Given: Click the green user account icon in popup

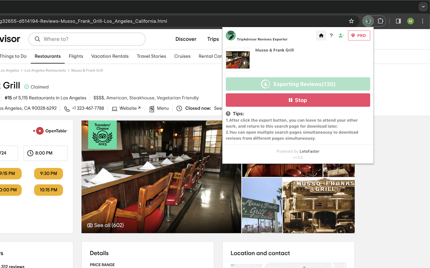Looking at the screenshot, I should (341, 36).
